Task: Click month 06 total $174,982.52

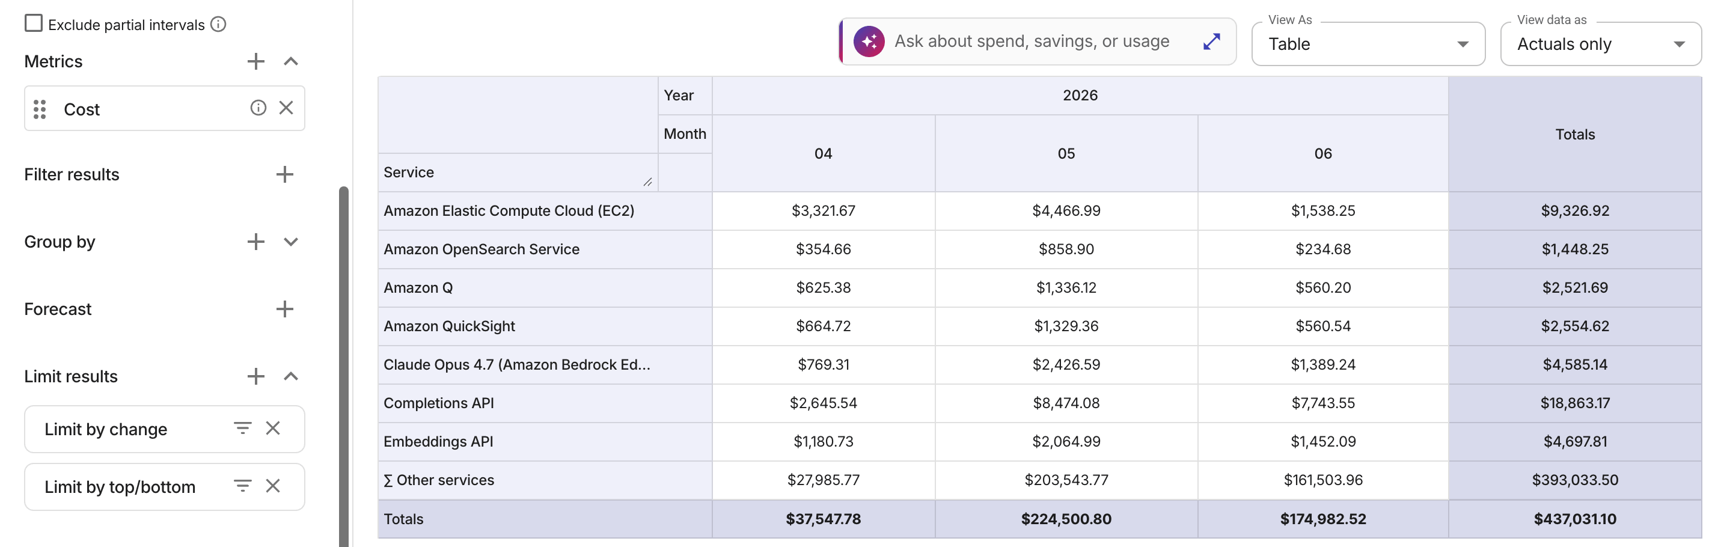Action: (1322, 519)
